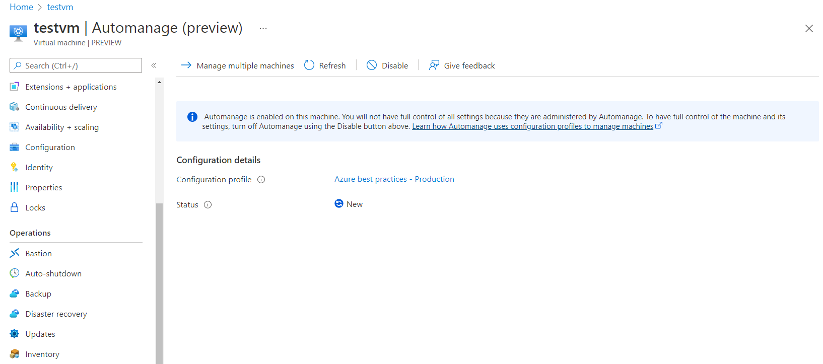Click the Give feedback person icon
The width and height of the screenshot is (823, 364).
pos(434,65)
